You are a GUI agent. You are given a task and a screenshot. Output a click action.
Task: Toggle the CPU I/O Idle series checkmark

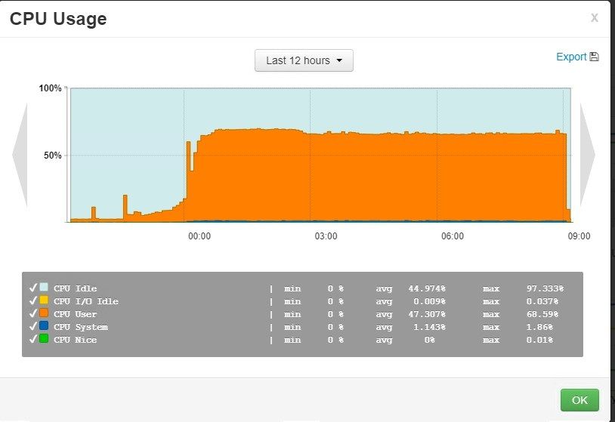coord(33,300)
